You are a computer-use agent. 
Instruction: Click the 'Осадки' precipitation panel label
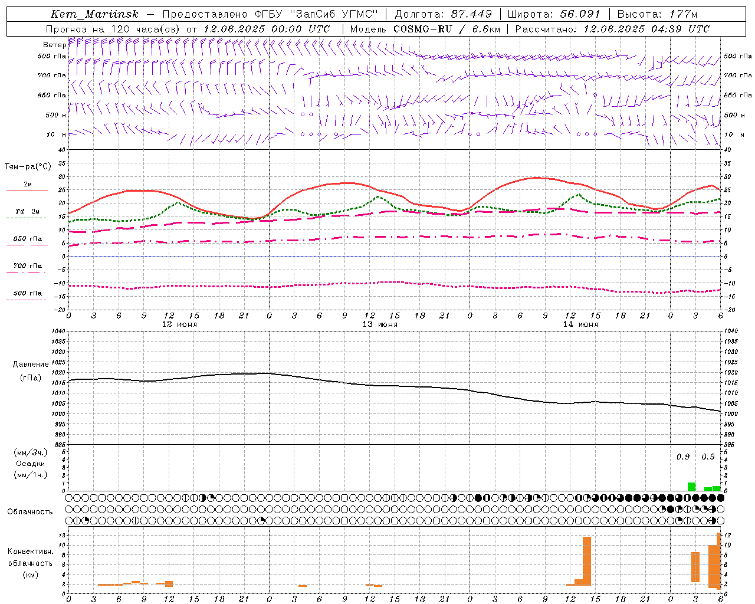point(31,464)
